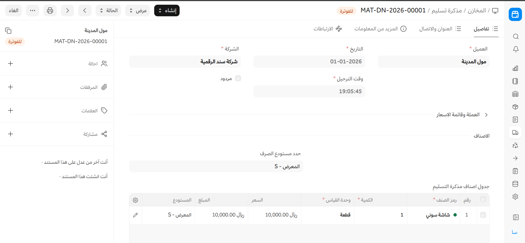The height and width of the screenshot is (243, 525).
Task: Open the الحالة dropdown
Action: coord(108,10)
